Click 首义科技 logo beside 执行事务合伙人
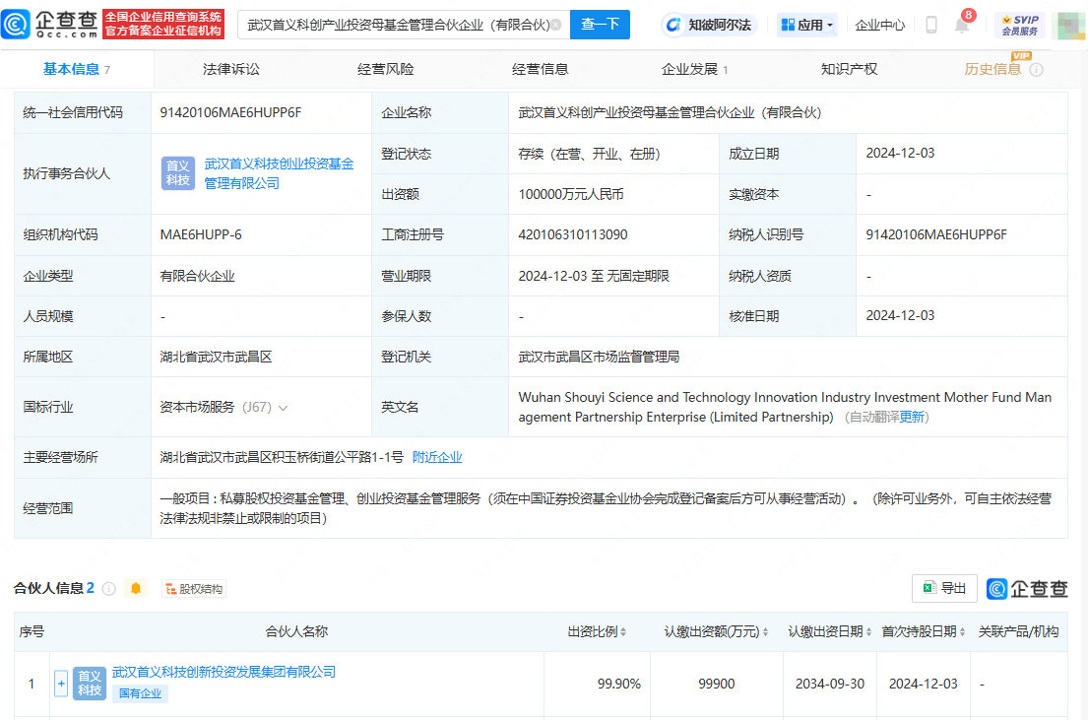The height and width of the screenshot is (720, 1088). pos(177,173)
